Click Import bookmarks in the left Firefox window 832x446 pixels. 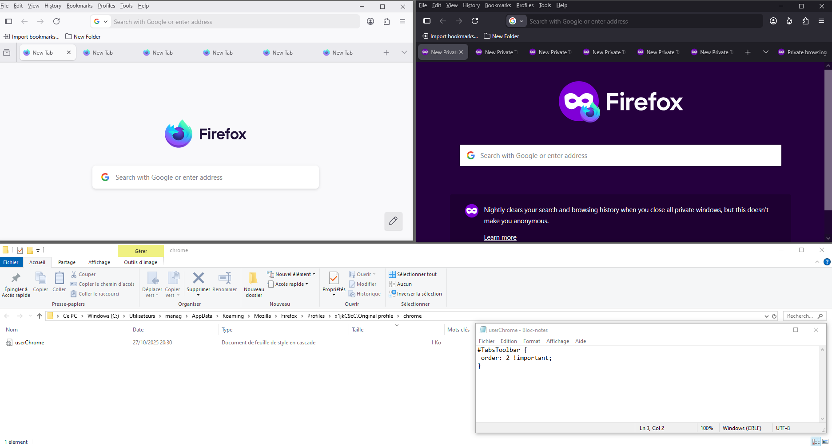pos(32,37)
